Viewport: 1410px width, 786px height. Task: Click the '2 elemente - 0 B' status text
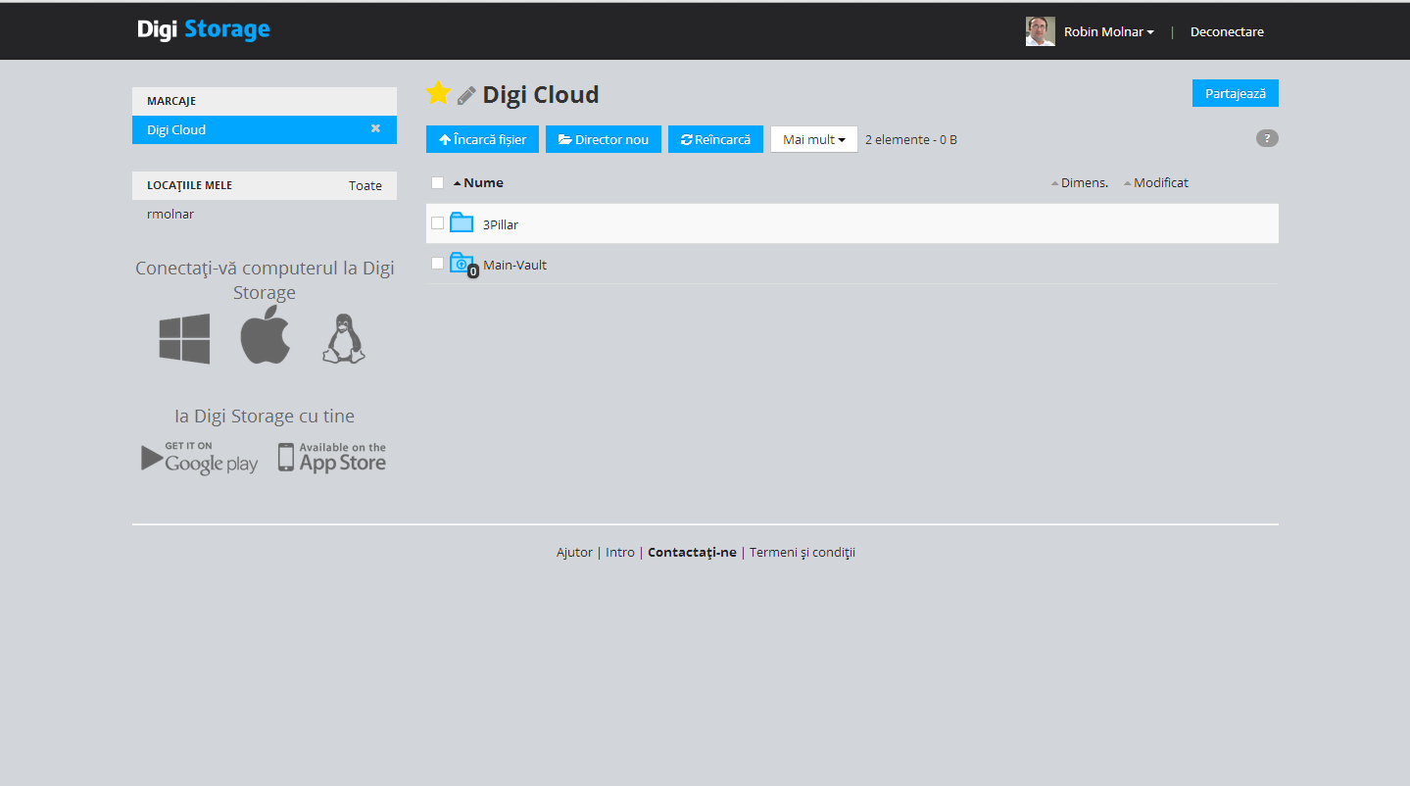(911, 139)
